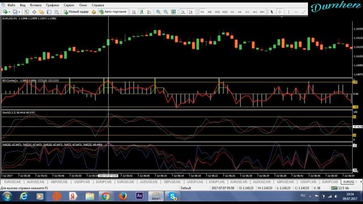Show hidden system tray icons arrow
The height and width of the screenshot is (204, 363).
(310, 197)
